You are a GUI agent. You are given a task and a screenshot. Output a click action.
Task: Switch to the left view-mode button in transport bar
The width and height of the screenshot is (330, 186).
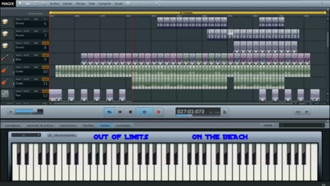tap(298, 112)
